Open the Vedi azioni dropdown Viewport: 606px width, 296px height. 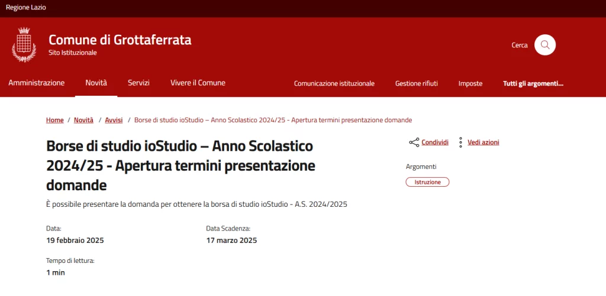[x=483, y=142]
